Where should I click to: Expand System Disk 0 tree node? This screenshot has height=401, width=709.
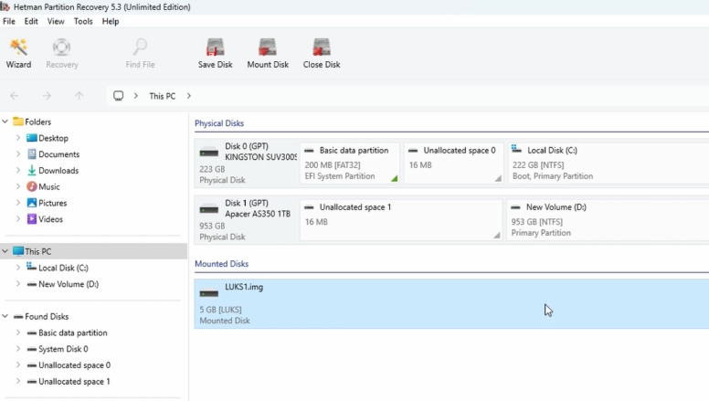click(18, 349)
